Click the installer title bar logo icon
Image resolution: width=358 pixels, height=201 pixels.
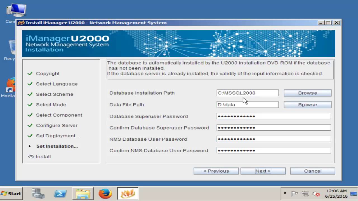pyautogui.click(x=21, y=23)
